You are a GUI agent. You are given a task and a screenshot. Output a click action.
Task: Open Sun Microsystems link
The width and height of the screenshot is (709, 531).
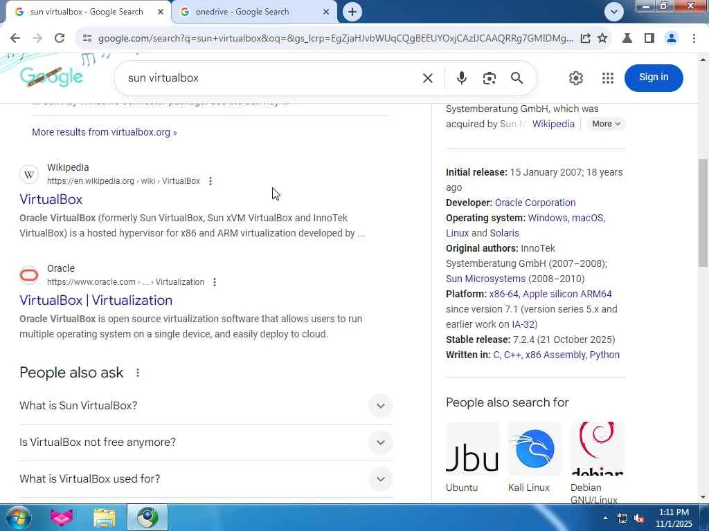coord(485,279)
